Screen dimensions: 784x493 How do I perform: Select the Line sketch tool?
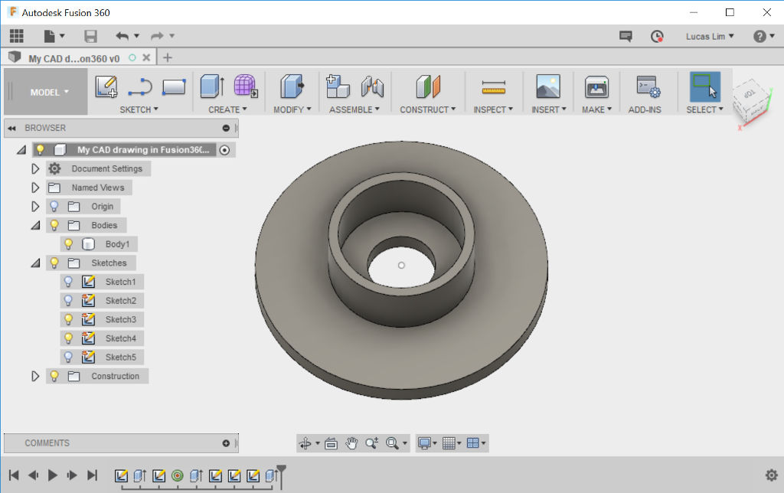click(x=140, y=87)
